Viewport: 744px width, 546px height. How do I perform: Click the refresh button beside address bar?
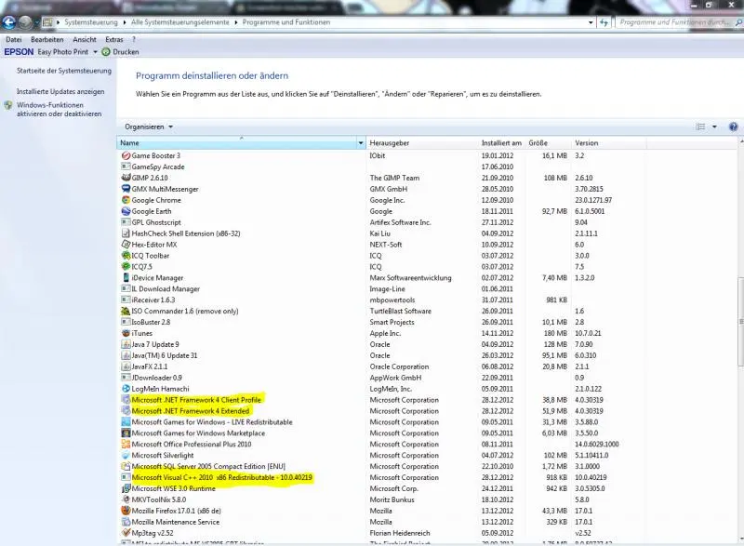click(x=604, y=22)
